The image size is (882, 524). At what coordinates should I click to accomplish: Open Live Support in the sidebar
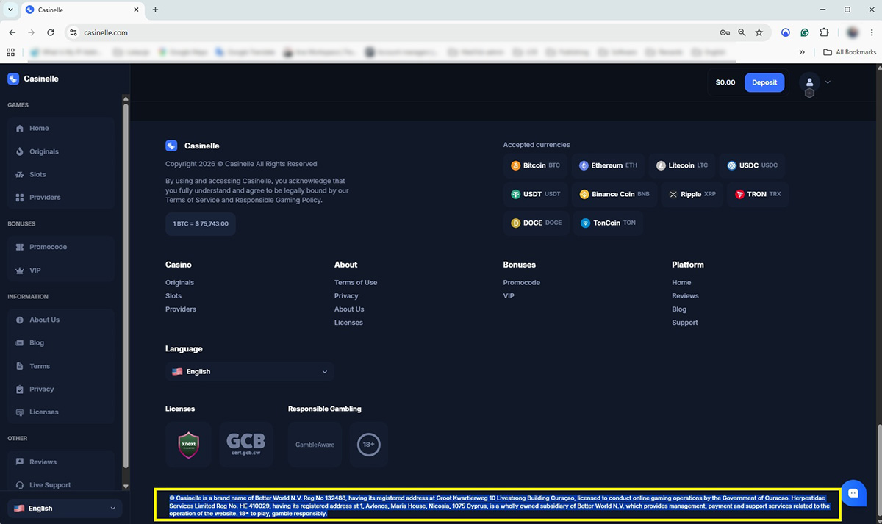[62, 485]
